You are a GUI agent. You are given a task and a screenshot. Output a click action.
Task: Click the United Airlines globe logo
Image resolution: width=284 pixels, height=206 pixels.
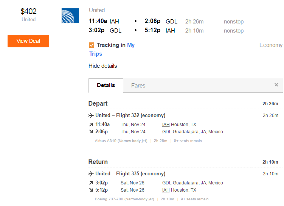(x=70, y=16)
